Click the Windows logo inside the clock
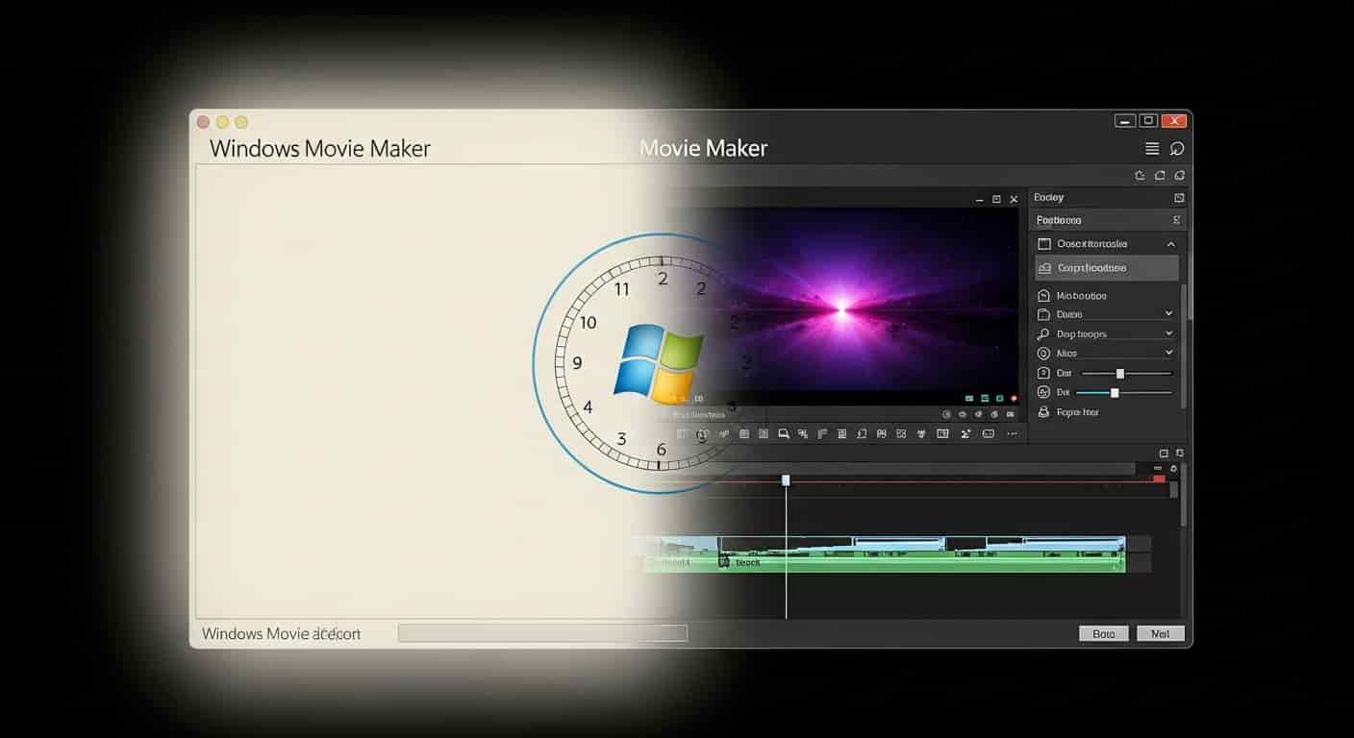Viewport: 1354px width, 738px height. click(659, 363)
